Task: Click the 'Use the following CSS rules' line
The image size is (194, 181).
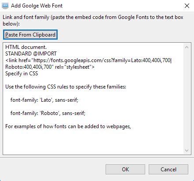Action: [x=66, y=87]
